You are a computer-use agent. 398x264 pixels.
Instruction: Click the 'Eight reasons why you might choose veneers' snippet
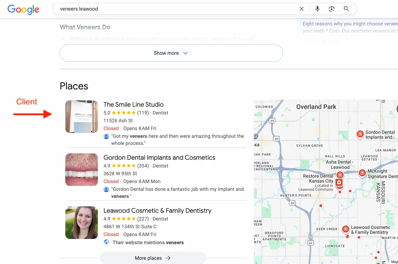[350, 27]
